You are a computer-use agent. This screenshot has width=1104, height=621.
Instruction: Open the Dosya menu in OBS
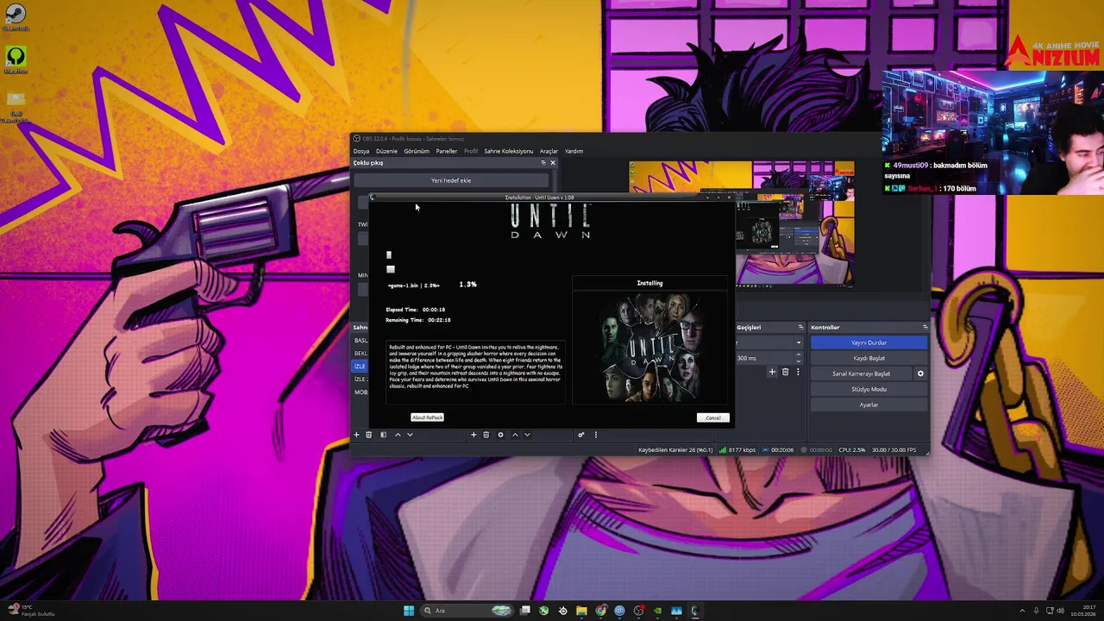point(361,151)
